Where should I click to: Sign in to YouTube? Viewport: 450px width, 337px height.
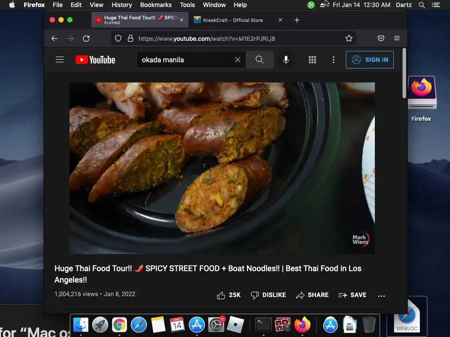point(370,60)
